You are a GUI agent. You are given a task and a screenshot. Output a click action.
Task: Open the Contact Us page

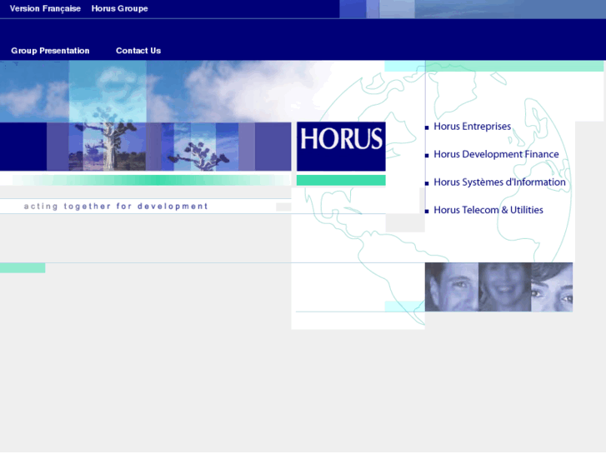coord(138,51)
